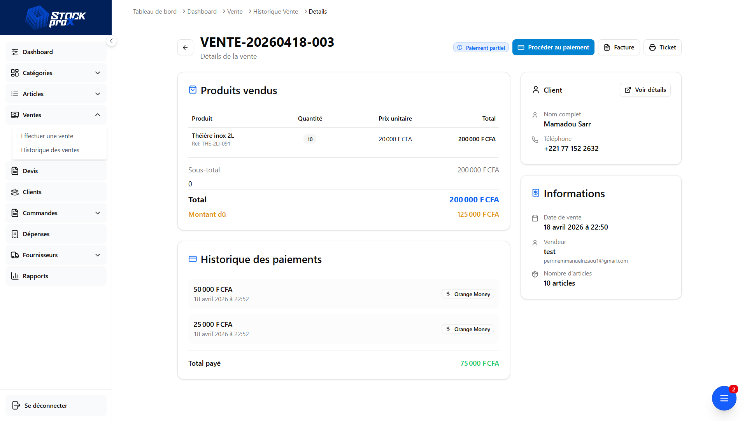Click the Nombre d'articles box icon

[x=535, y=274]
